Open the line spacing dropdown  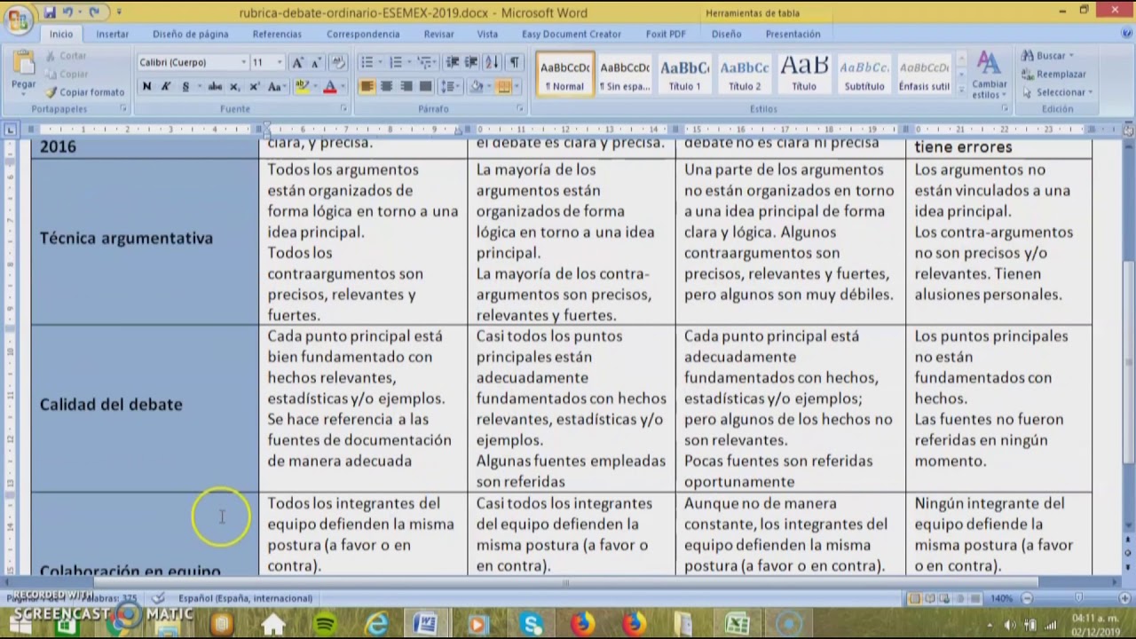click(x=451, y=87)
